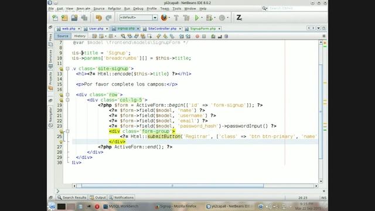375x211 pixels.
Task: Go to next bookmark icon
Action: (x=165, y=36)
